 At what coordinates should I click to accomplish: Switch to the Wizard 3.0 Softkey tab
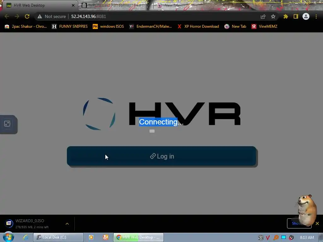pos(115,5)
